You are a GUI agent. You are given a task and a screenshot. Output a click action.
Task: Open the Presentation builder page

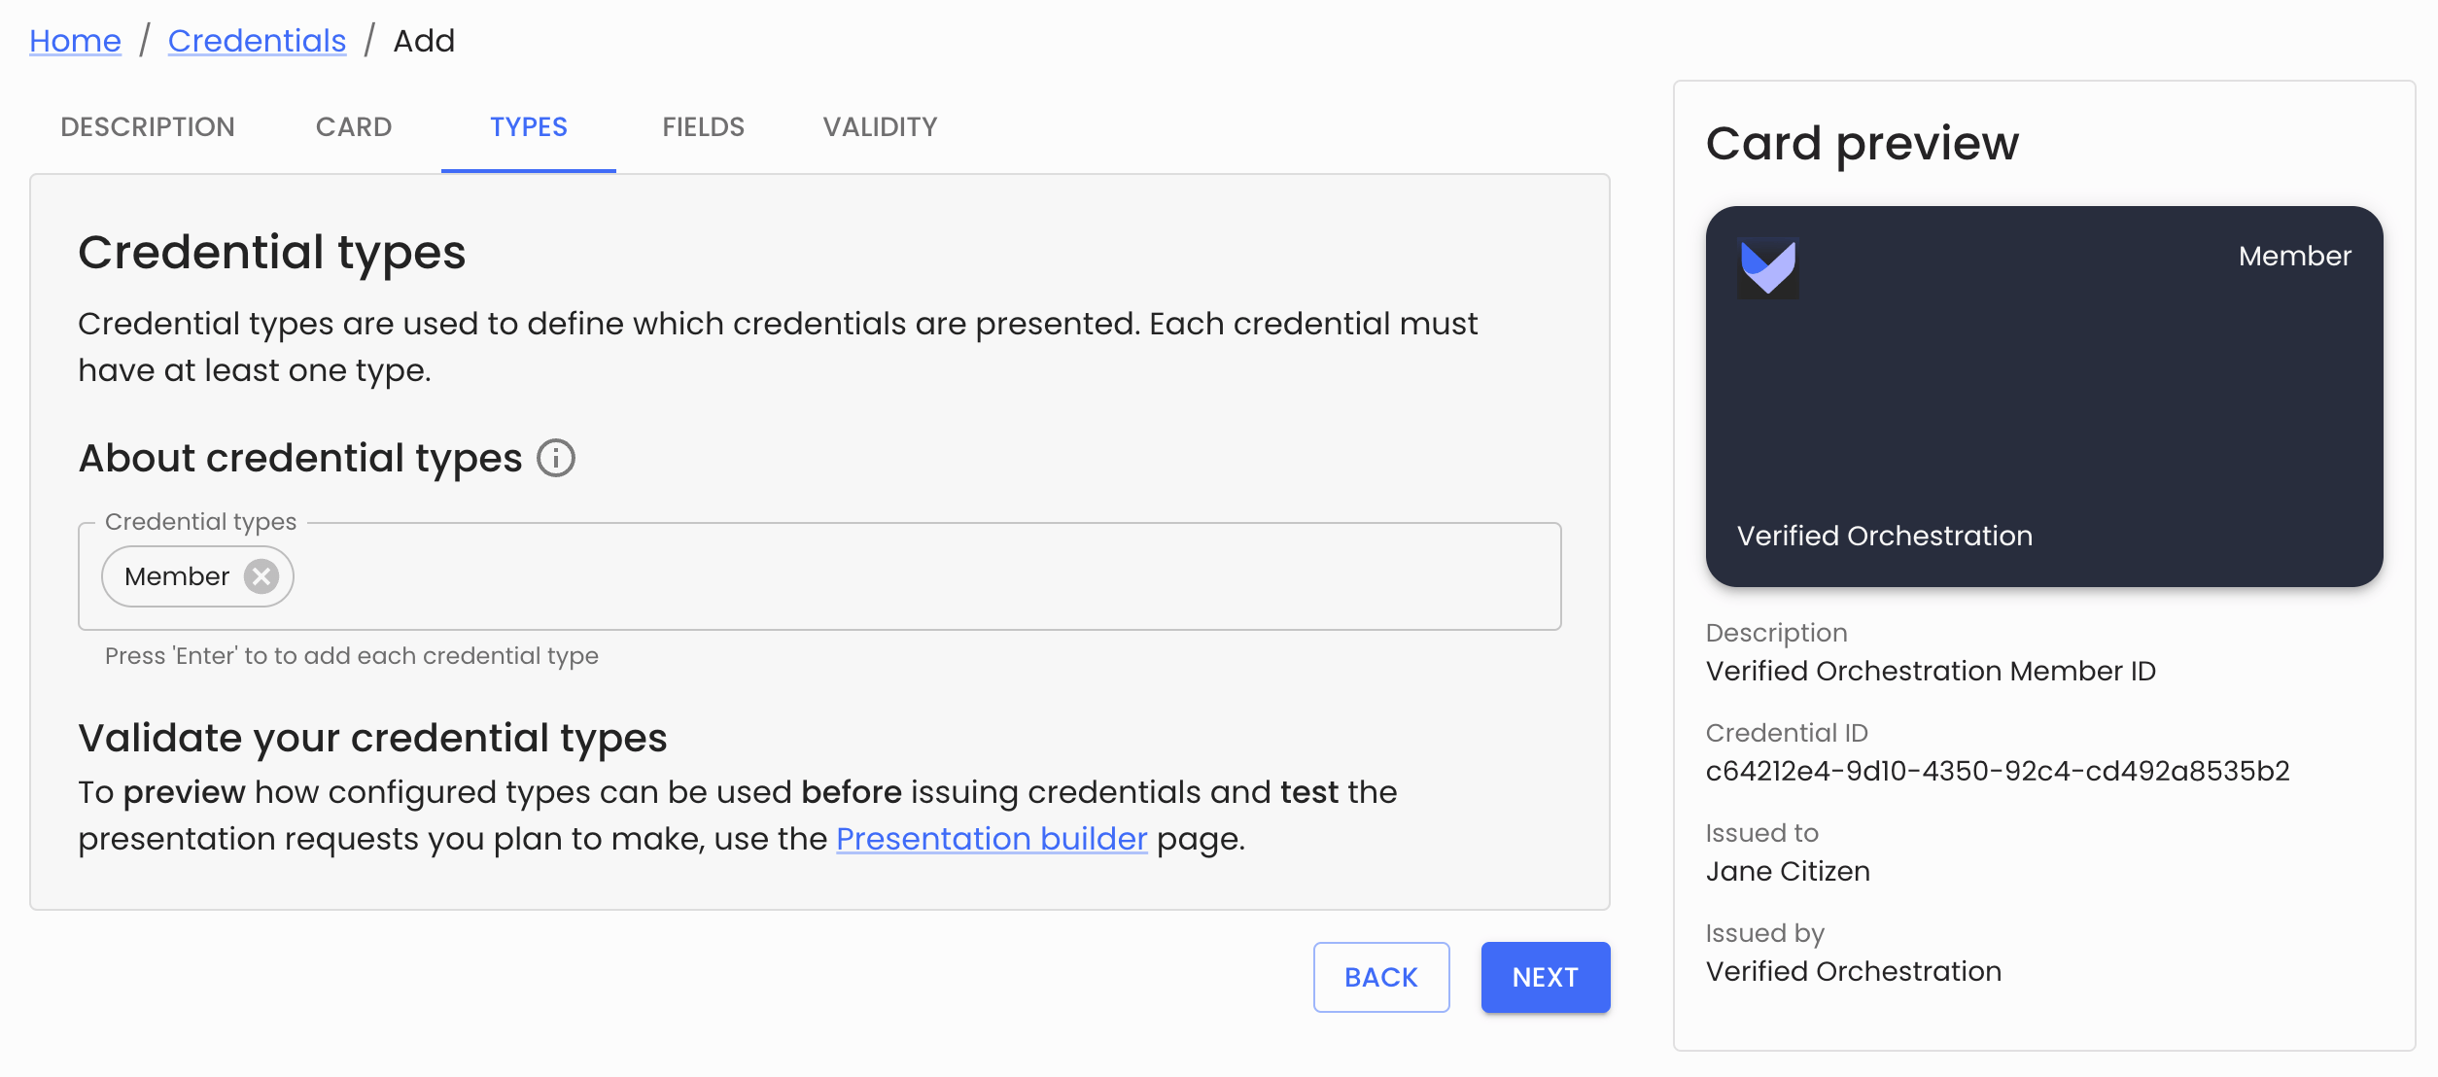pos(993,838)
